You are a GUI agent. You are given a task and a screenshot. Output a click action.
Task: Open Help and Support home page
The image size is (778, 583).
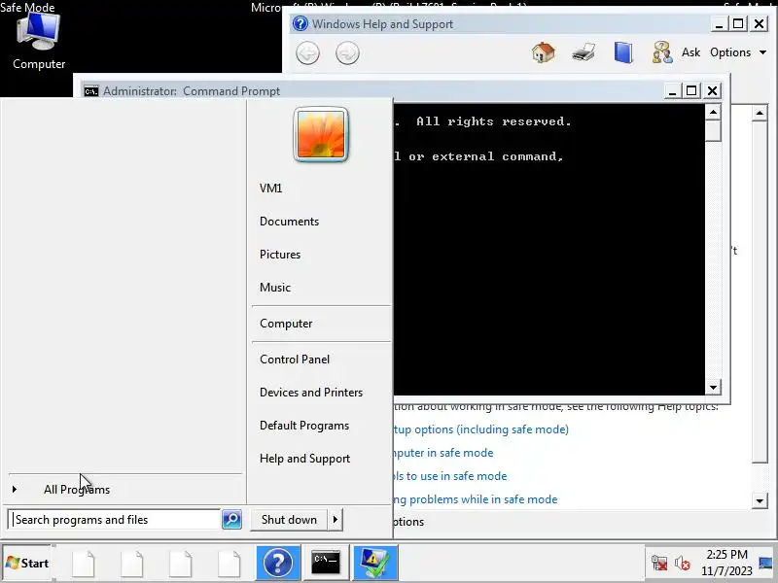[544, 52]
